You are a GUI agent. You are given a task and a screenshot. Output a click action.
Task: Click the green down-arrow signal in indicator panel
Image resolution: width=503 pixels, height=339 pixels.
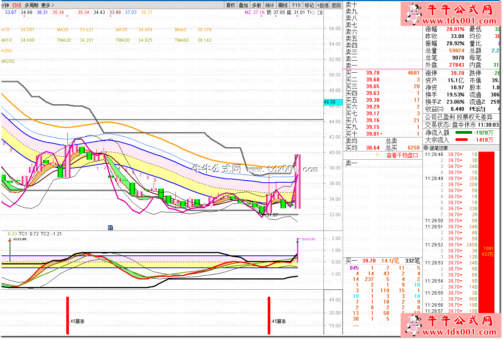click(x=297, y=242)
